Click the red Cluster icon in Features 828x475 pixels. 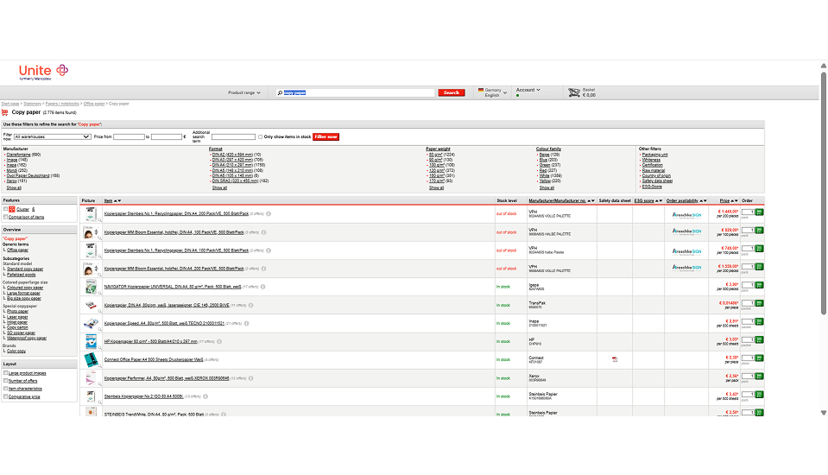click(11, 209)
